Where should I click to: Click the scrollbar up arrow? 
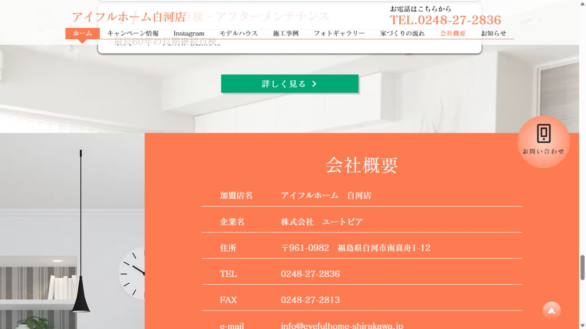click(582, 4)
